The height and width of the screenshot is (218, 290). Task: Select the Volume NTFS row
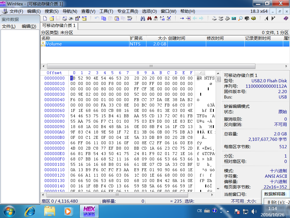(x=165, y=44)
